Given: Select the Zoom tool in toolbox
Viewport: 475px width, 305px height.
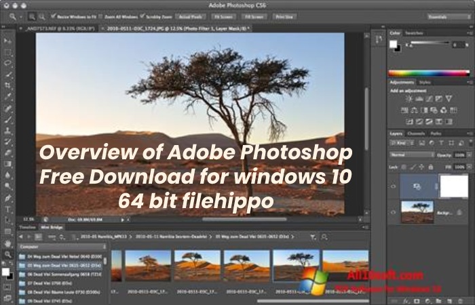Looking at the screenshot, I should click(7, 255).
